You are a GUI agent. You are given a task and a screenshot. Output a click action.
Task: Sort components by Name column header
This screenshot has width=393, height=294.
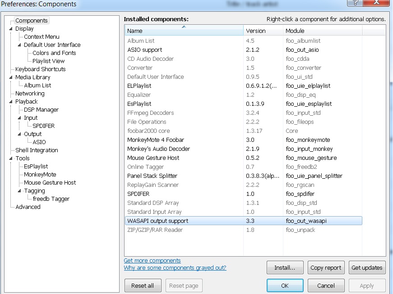click(x=184, y=31)
